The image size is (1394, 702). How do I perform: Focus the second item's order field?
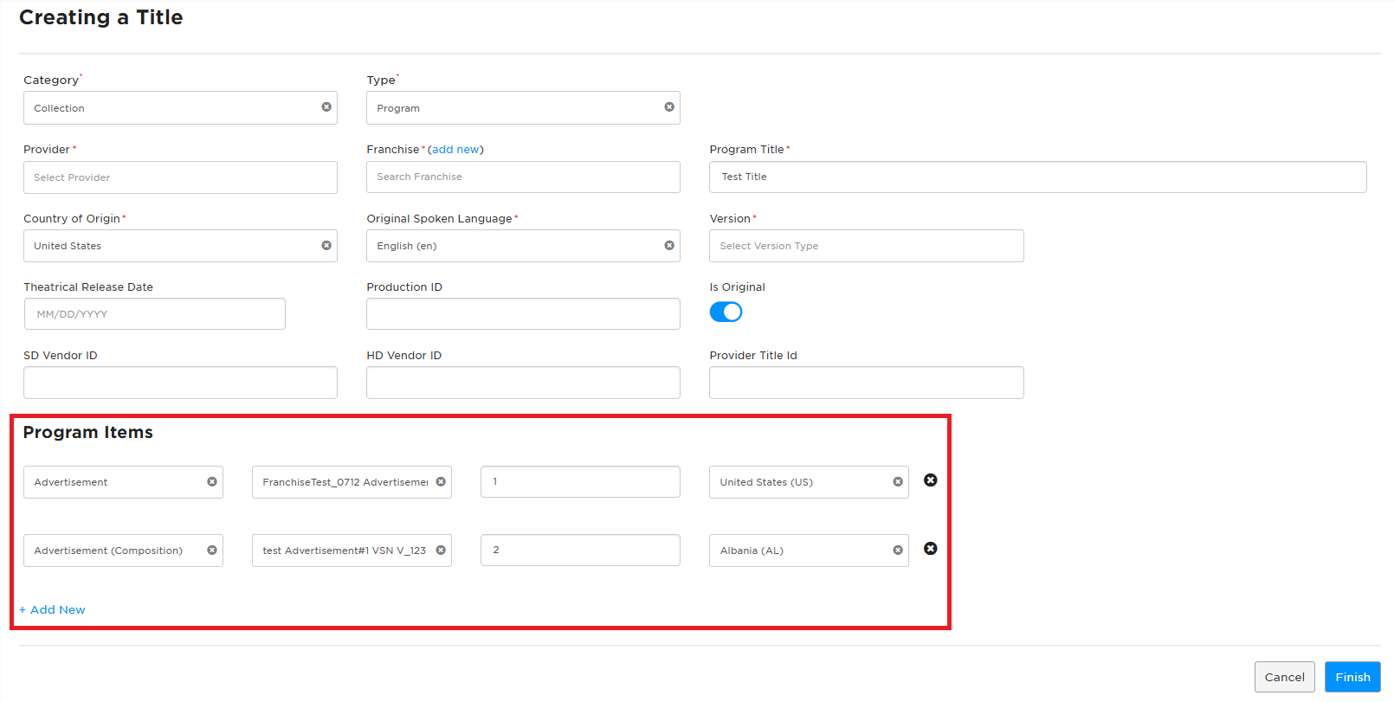click(x=580, y=550)
